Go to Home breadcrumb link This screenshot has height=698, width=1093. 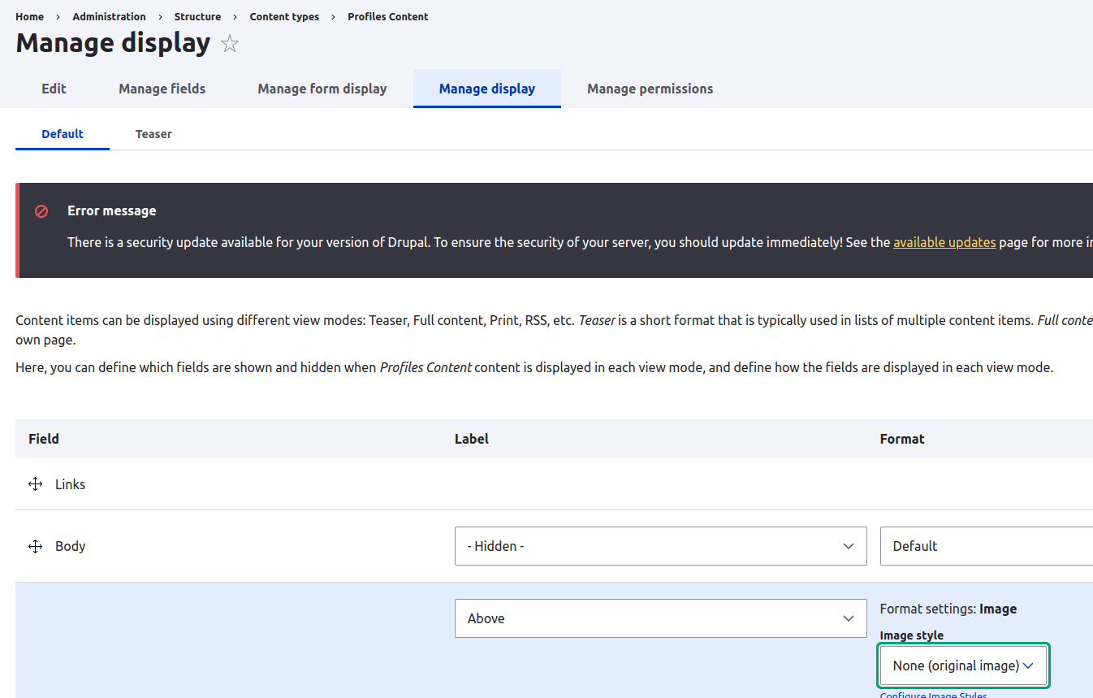30,16
